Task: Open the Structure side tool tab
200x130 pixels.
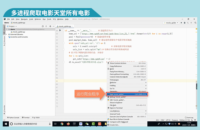Action: click(4, 41)
